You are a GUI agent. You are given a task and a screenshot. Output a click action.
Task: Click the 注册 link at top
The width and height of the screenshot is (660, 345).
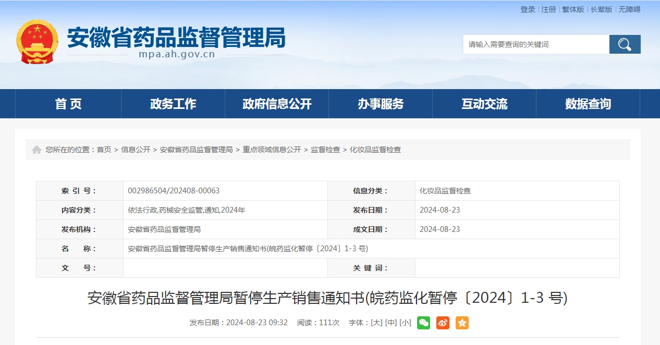pyautogui.click(x=548, y=9)
